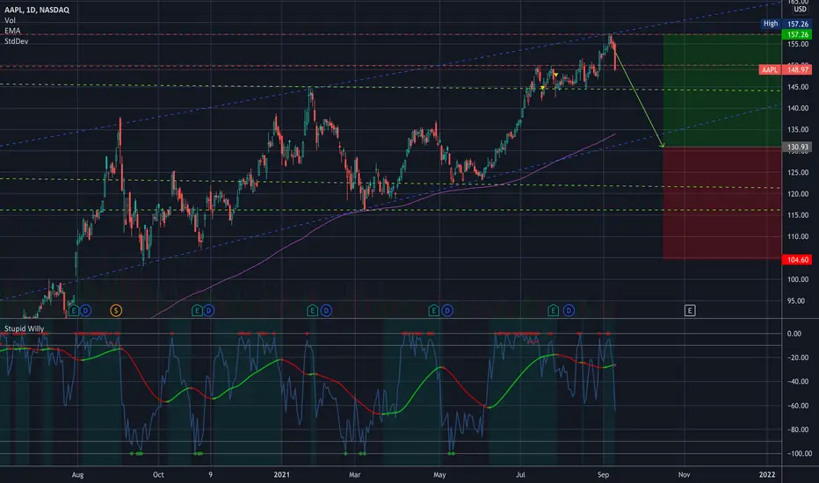819x483 pixels.
Task: Click the red AAPL 148.97 last price label
Action: point(785,69)
